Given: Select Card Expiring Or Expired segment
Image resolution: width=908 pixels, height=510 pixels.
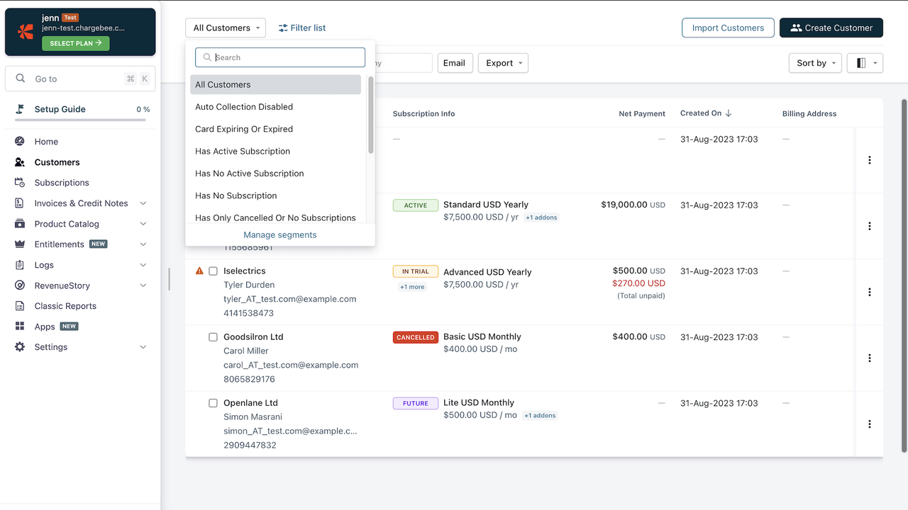Looking at the screenshot, I should pos(244,129).
